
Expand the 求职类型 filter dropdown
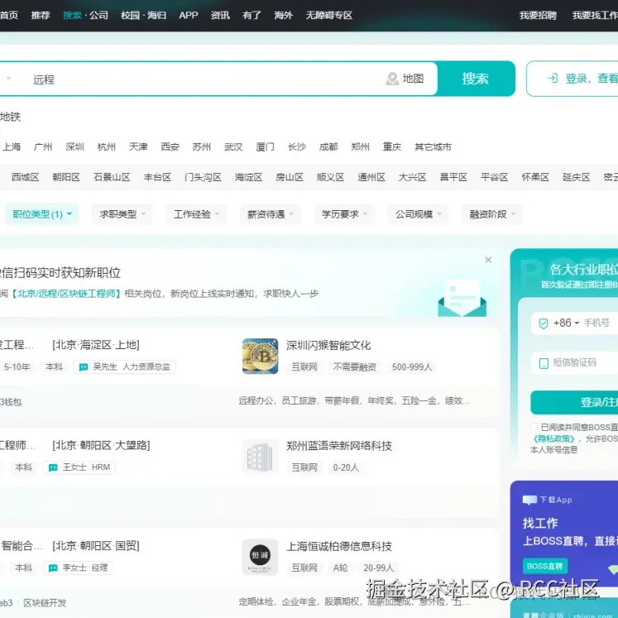pyautogui.click(x=122, y=214)
